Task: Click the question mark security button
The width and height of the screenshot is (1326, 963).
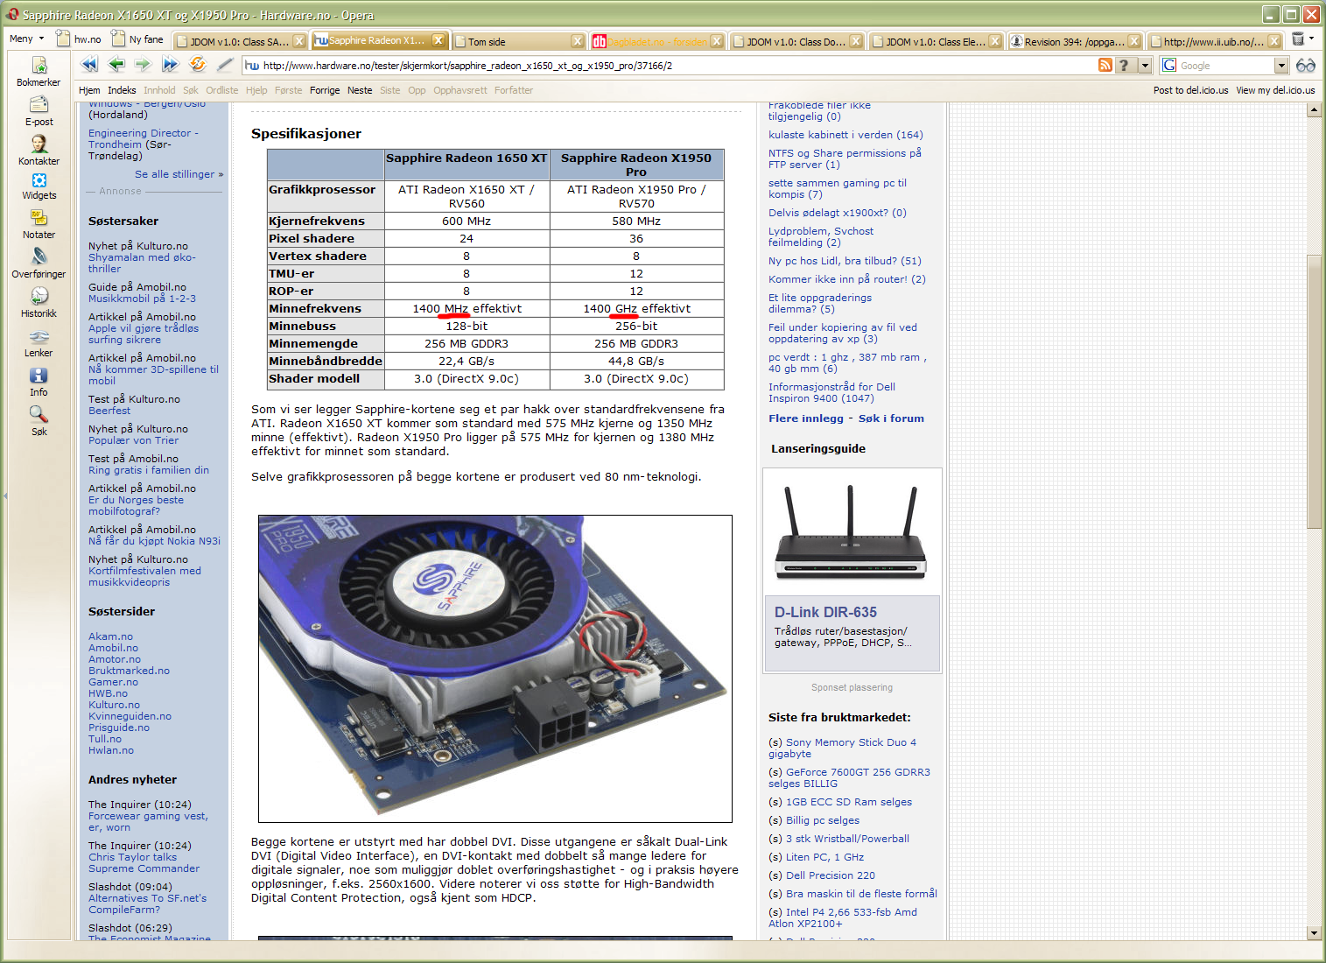Action: pyautogui.click(x=1125, y=65)
